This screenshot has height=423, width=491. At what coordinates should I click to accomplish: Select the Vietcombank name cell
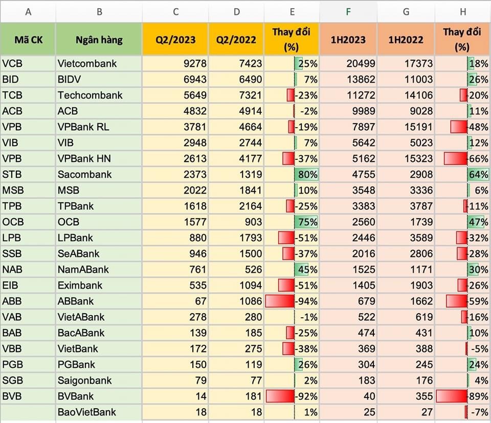[99, 63]
